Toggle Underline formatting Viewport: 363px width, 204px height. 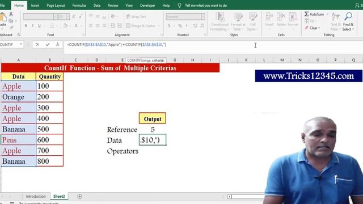[x=39, y=25]
